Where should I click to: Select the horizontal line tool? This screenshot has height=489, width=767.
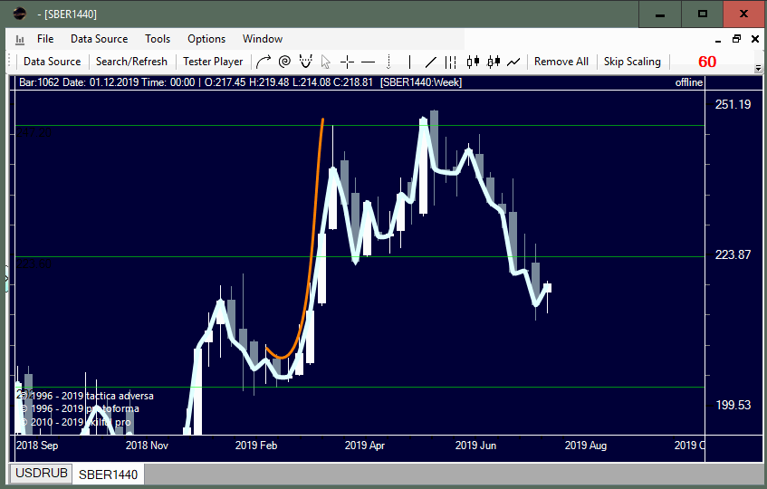tap(368, 62)
